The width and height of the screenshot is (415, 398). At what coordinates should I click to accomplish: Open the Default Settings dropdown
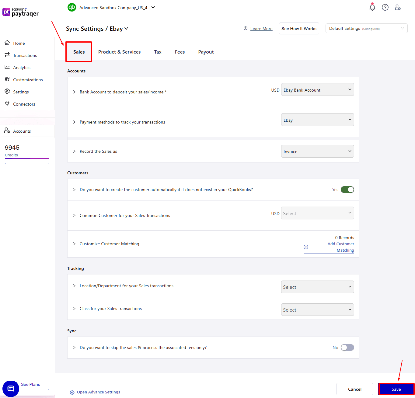[x=366, y=28]
